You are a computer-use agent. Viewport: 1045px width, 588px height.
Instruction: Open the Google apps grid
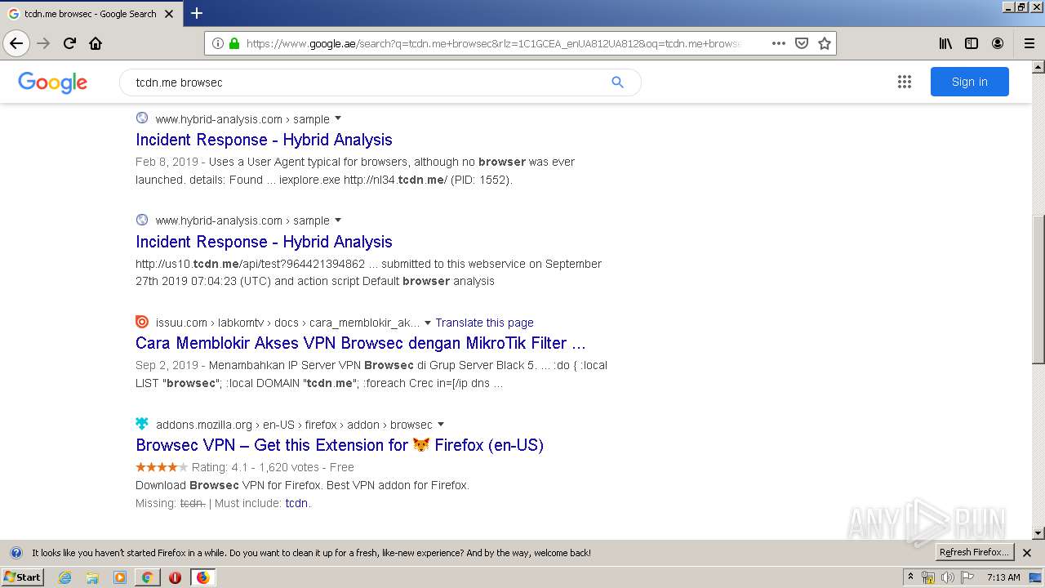(x=904, y=82)
